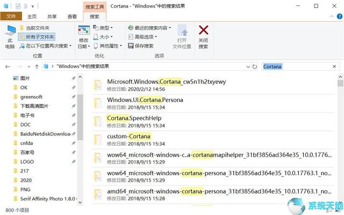Open the 其他属性 dropdown
This screenshot has height=215, width=344.
click(x=107, y=46)
